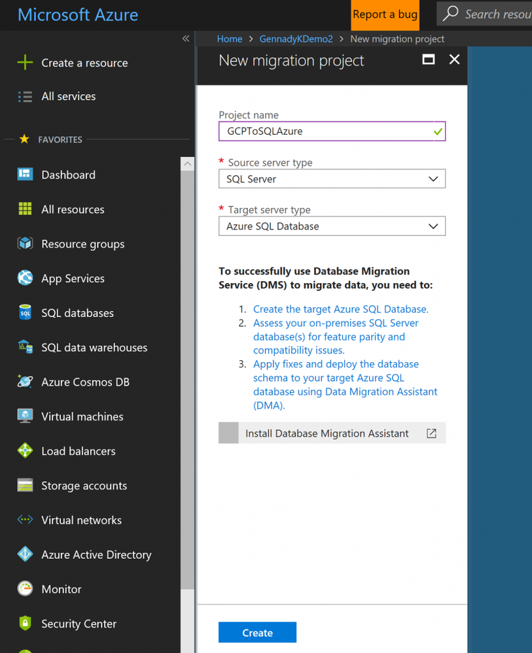Open Assess your on-premises SQL Server link
The image size is (532, 653).
coord(336,337)
